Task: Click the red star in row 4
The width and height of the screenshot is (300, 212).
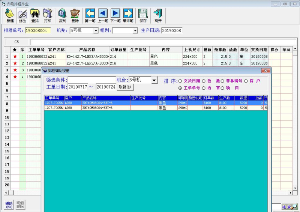Action: (x=15, y=77)
